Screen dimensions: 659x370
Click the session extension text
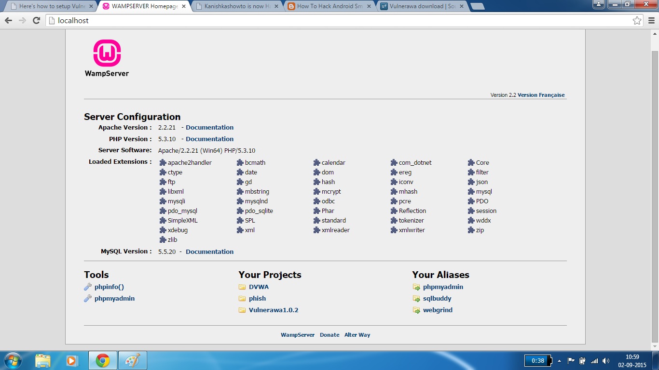[x=486, y=211]
